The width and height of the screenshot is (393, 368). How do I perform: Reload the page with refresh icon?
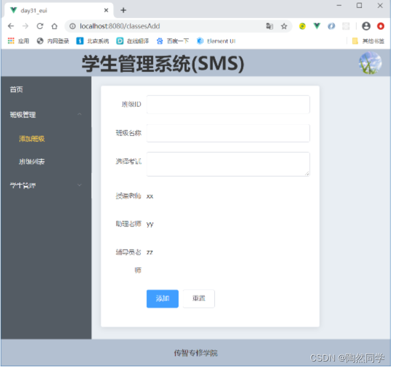[40, 26]
